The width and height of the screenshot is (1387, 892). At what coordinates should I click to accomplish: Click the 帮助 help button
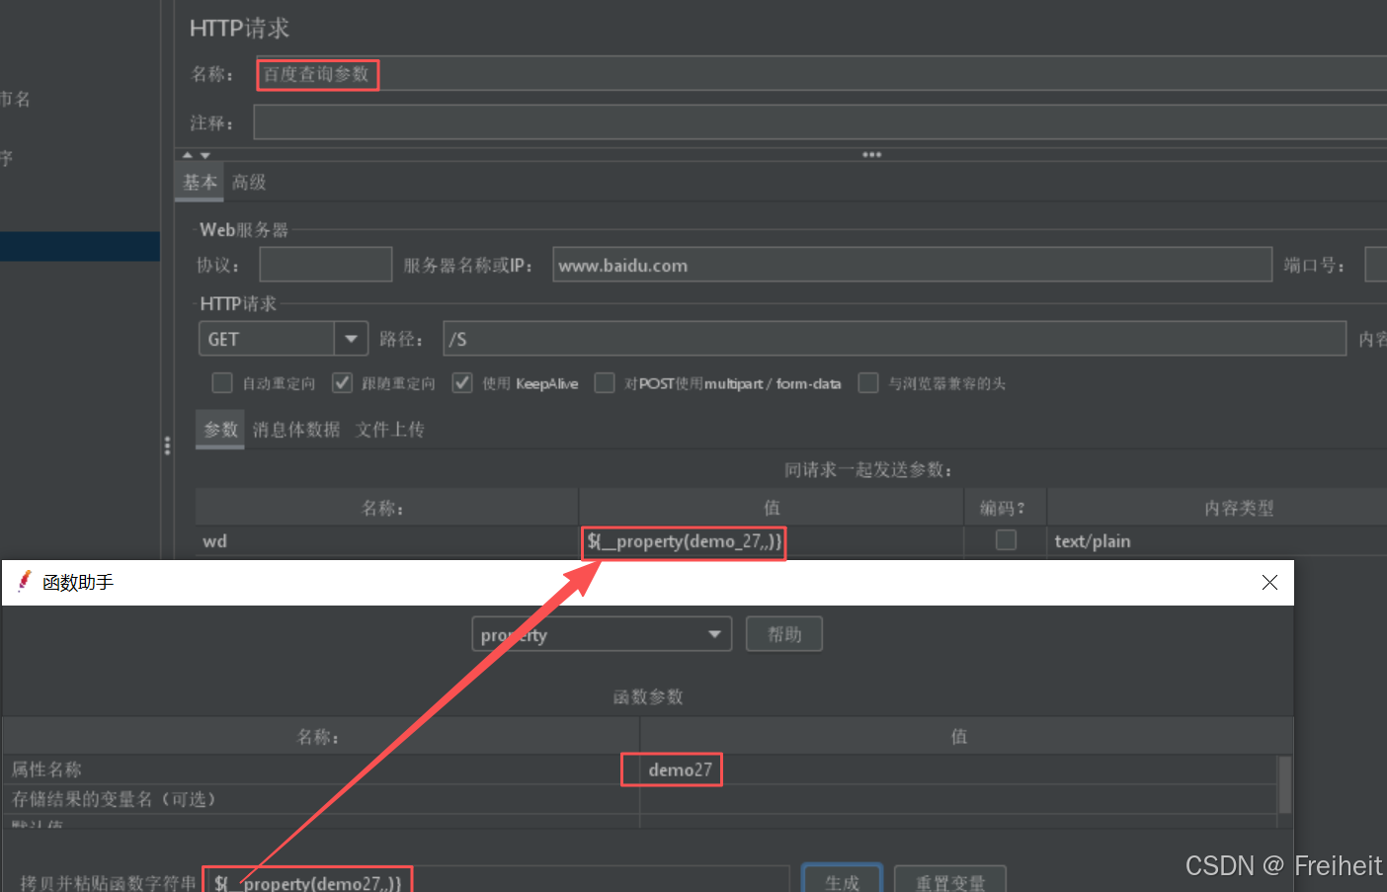[x=784, y=634]
